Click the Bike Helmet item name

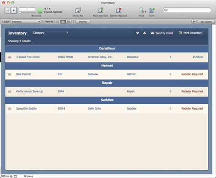point(23,74)
